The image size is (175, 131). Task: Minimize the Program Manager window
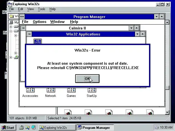point(156,17)
